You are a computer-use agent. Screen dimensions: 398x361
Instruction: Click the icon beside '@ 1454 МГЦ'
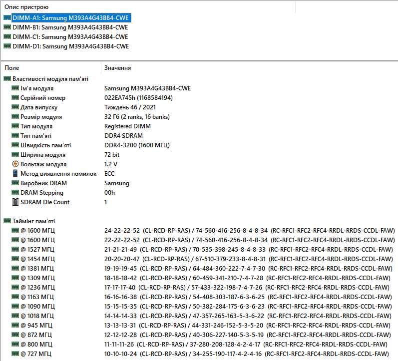[15, 259]
